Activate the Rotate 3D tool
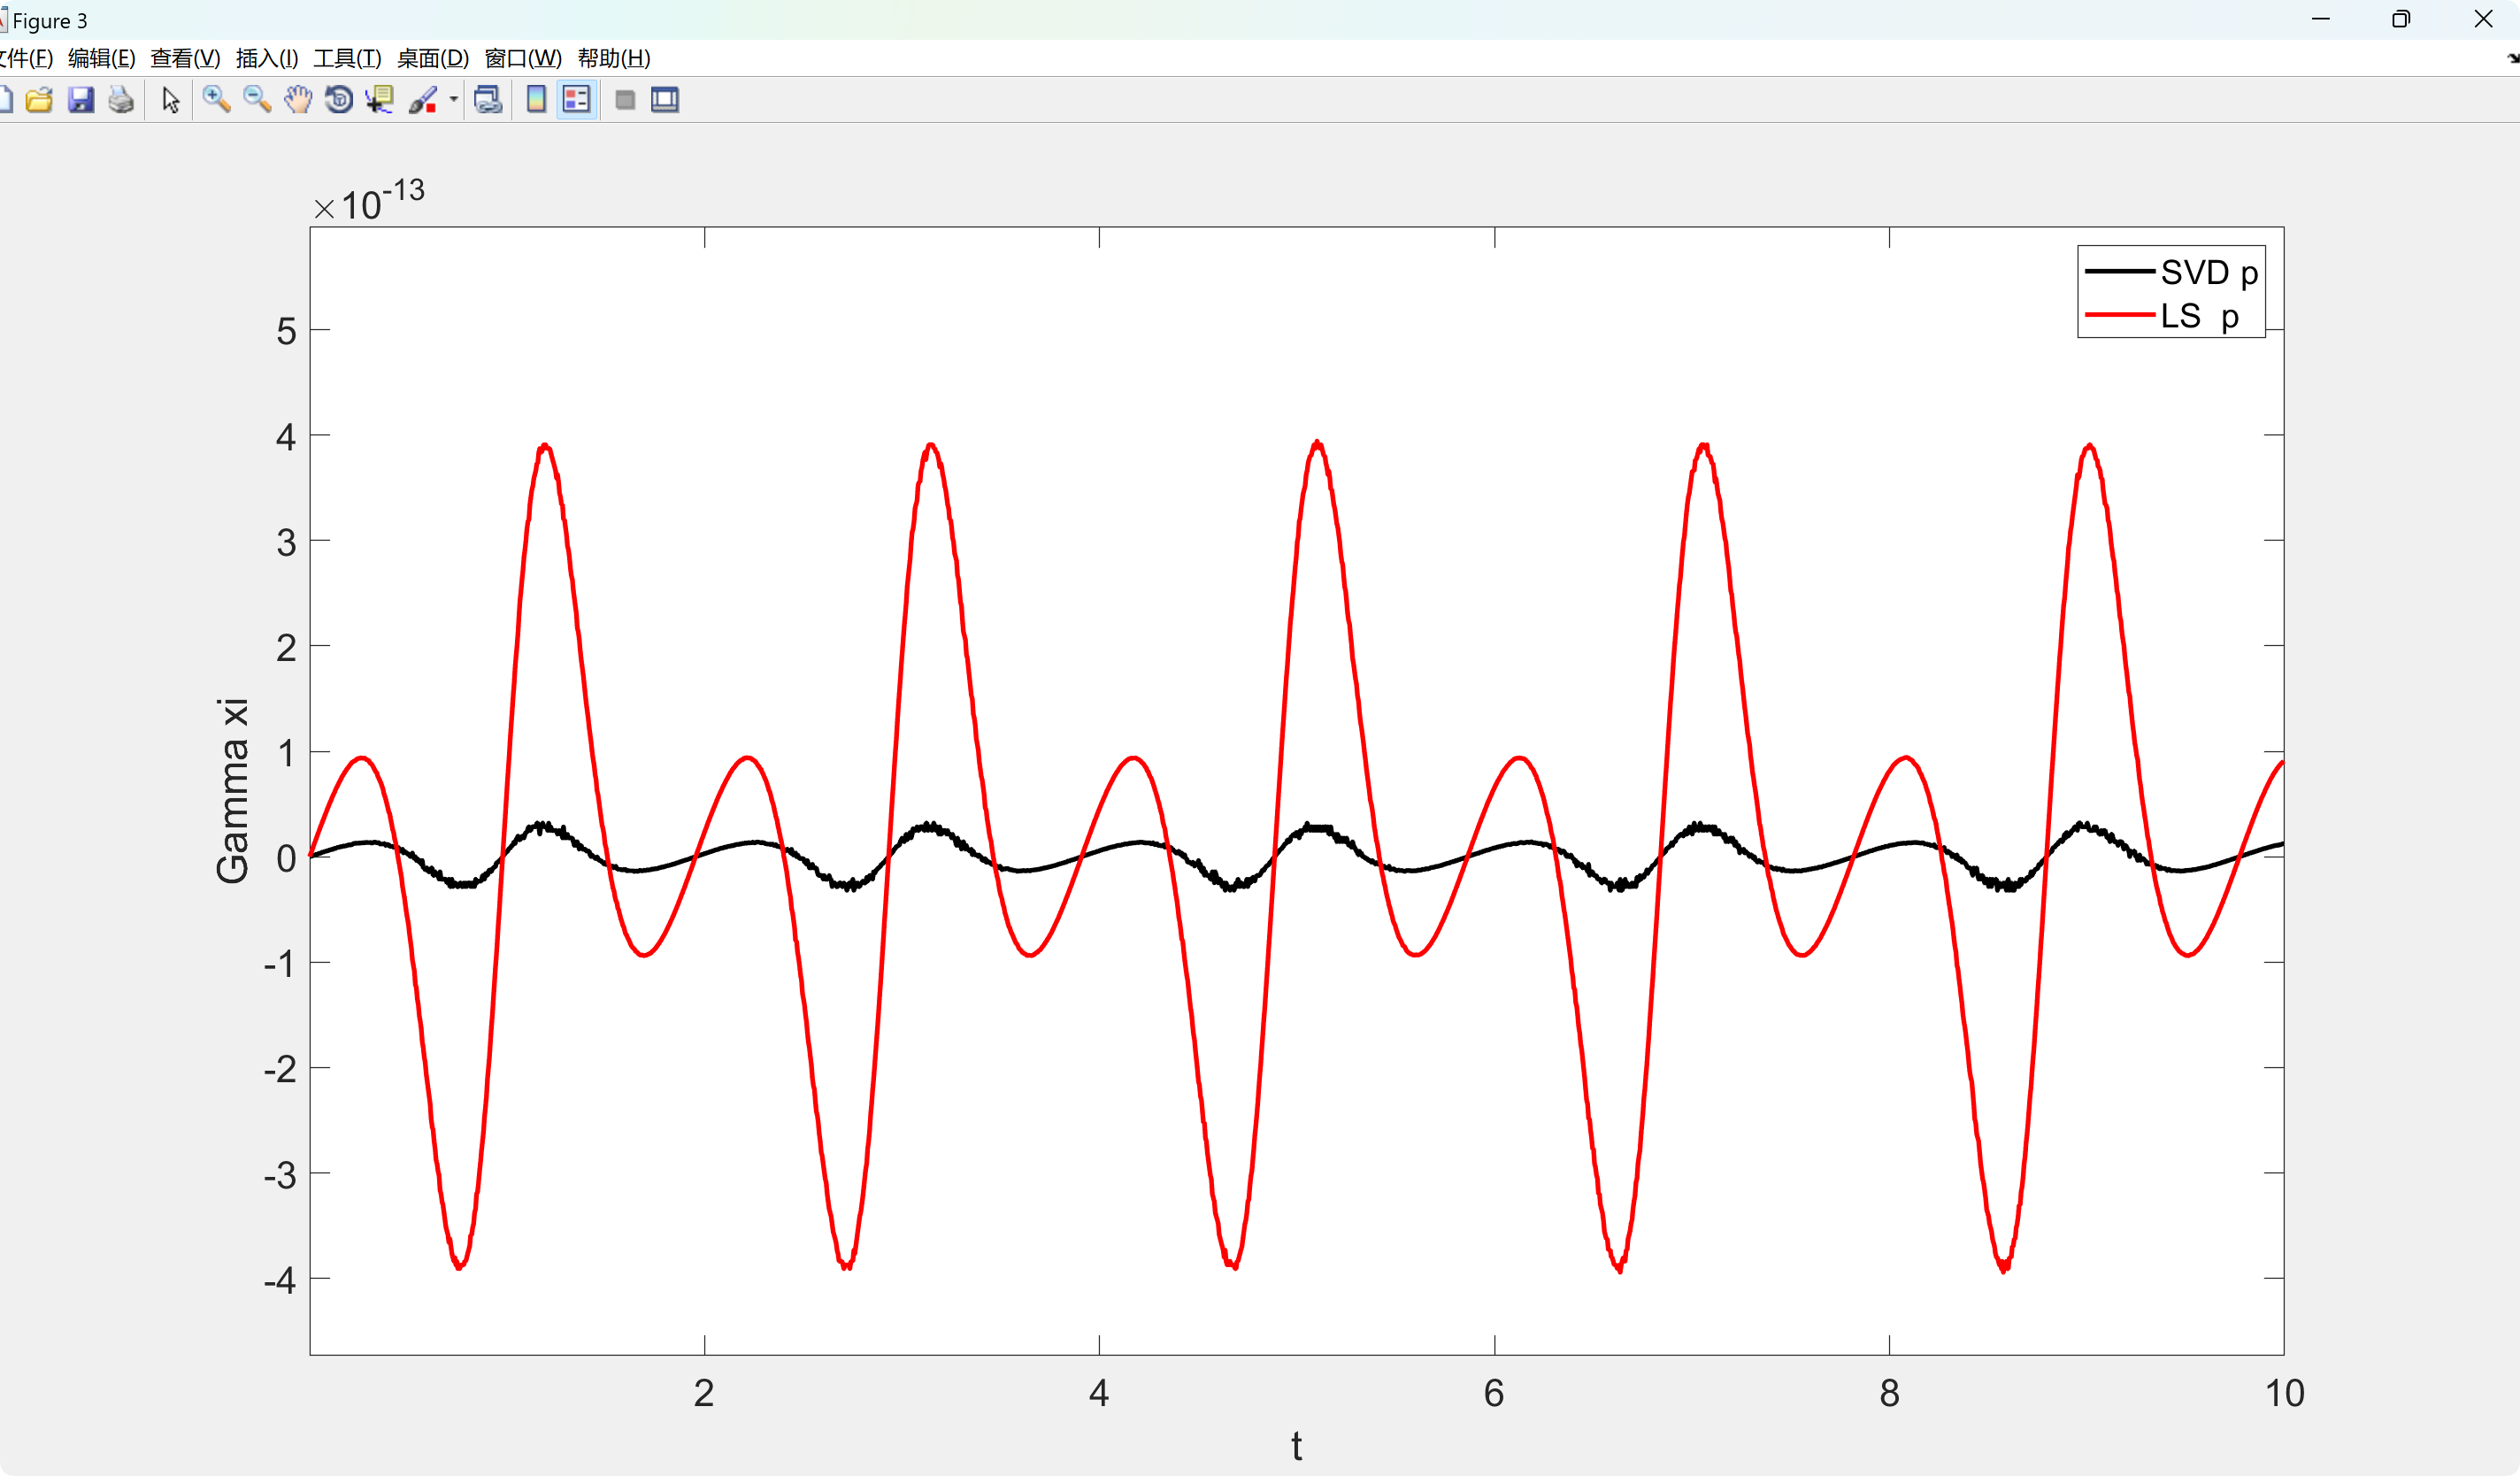Screen dimensions: 2520x1476 click(339, 100)
